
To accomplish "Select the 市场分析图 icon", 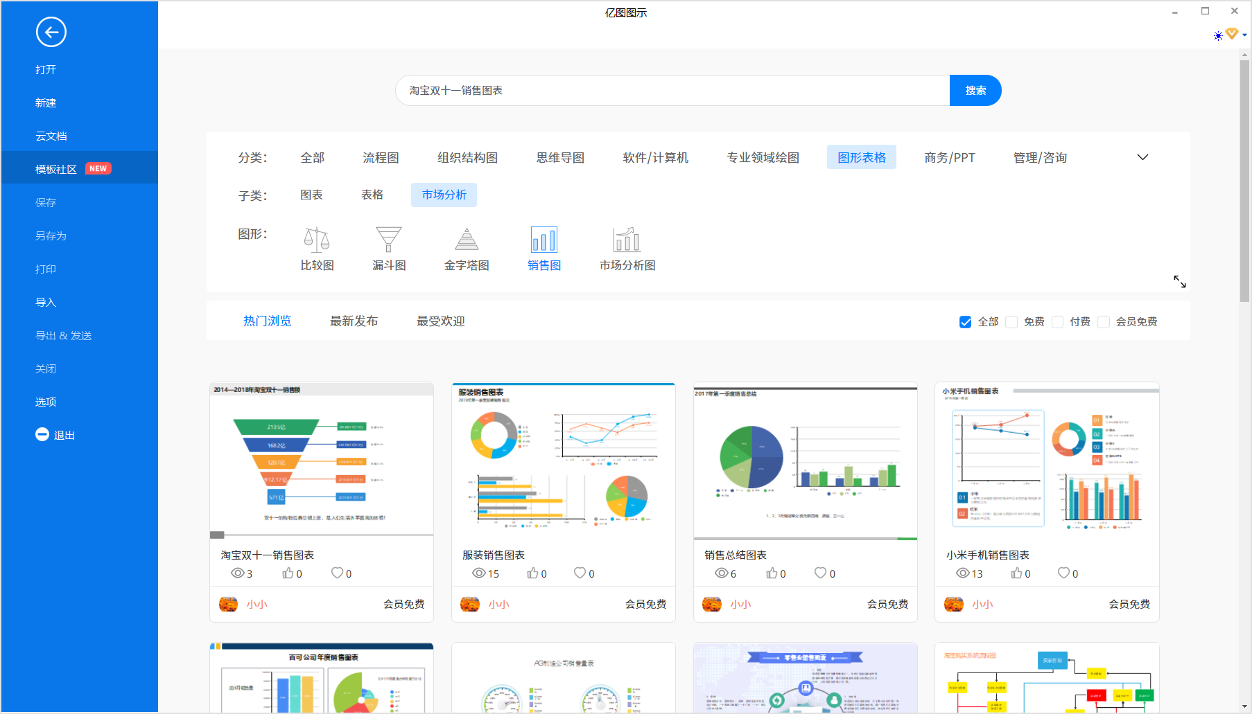I will point(627,240).
